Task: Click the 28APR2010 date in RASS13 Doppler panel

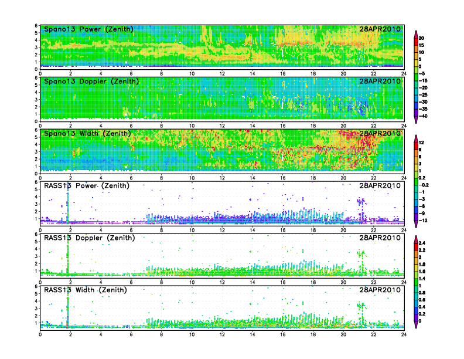Action: pyautogui.click(x=380, y=238)
